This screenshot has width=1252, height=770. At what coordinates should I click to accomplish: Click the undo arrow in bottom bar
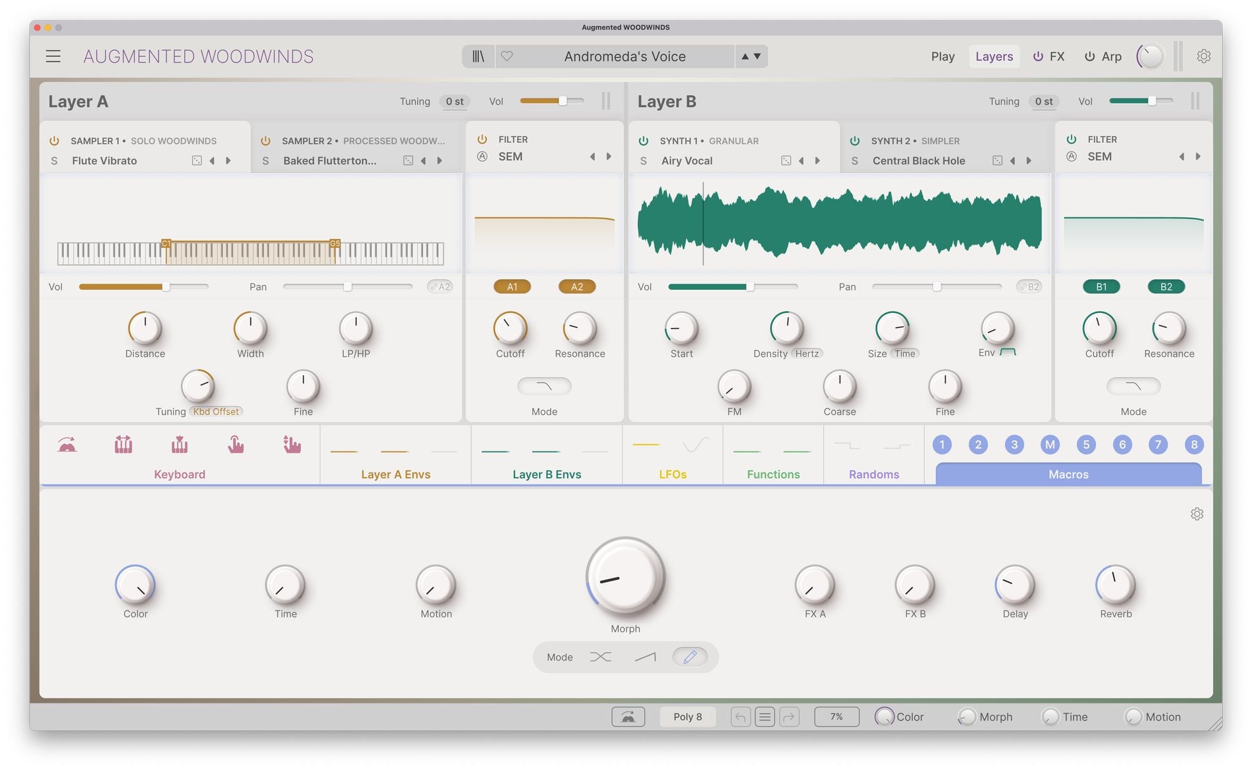point(740,717)
